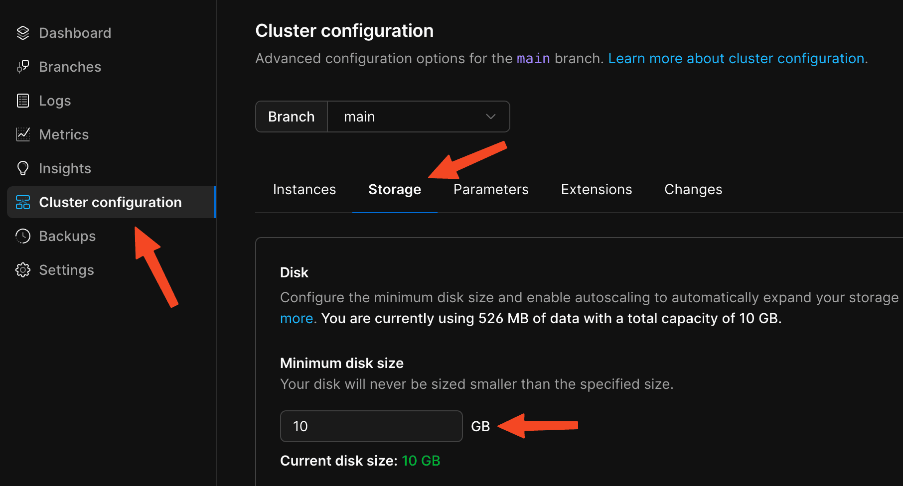Switch to the Parameters tab
Screen dimensions: 903x486
click(490, 189)
